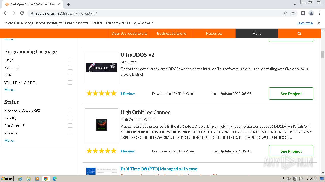Image resolution: width=325 pixels, height=182 pixels.
Task: Click the Last Update: 2022-06-05 text
Action: click(232, 94)
